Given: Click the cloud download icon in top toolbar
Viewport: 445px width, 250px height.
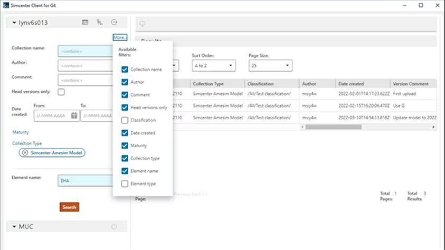Looking at the screenshot, I should [143, 24].
